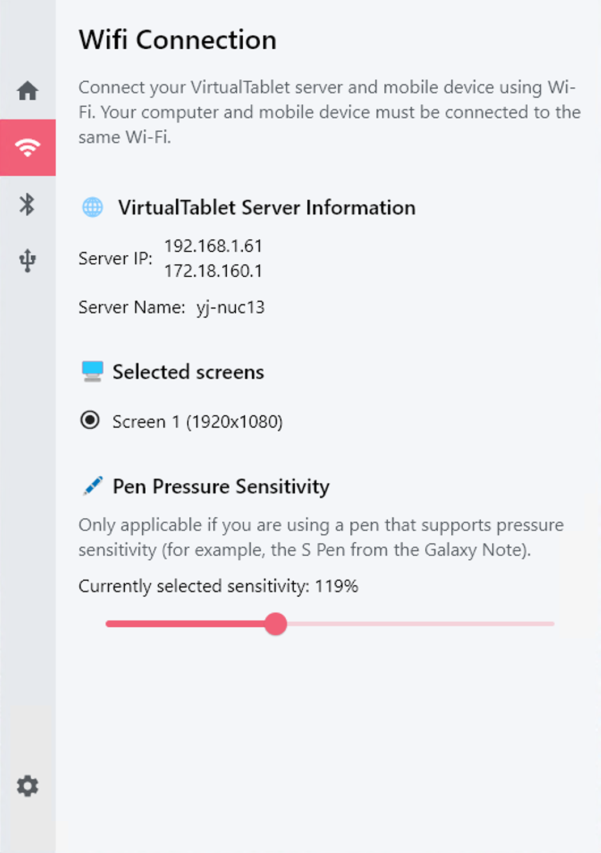601x853 pixels.
Task: Click the Pen Pressure Sensitivity heading
Action: pyautogui.click(x=221, y=487)
